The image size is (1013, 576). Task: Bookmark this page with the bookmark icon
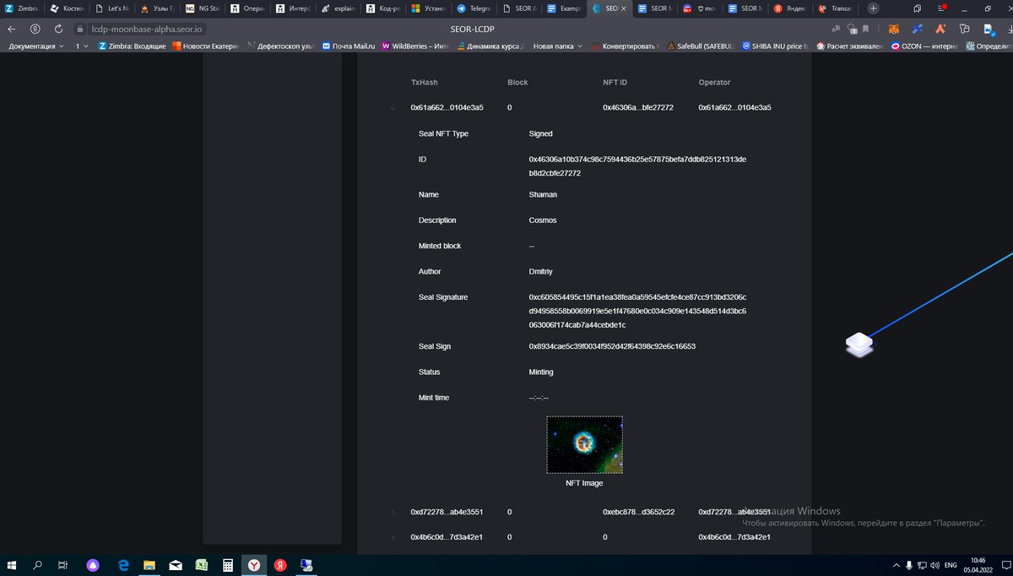(x=865, y=28)
